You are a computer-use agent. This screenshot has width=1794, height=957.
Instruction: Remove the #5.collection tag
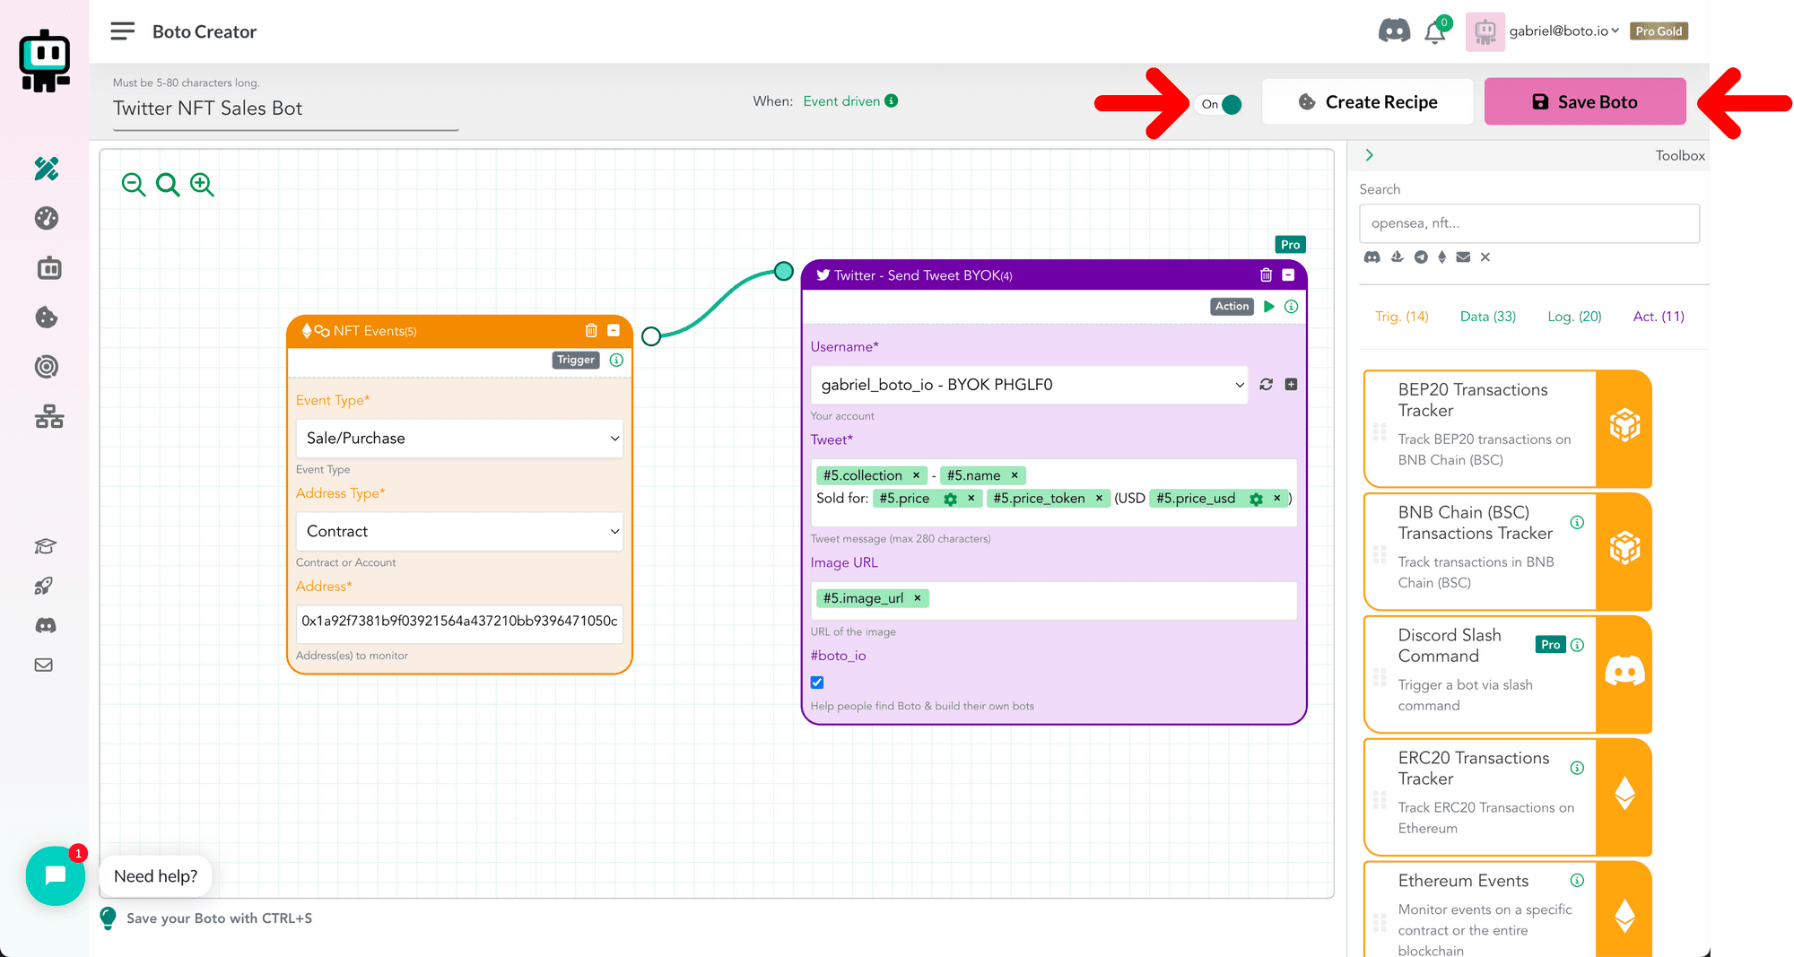[916, 475]
